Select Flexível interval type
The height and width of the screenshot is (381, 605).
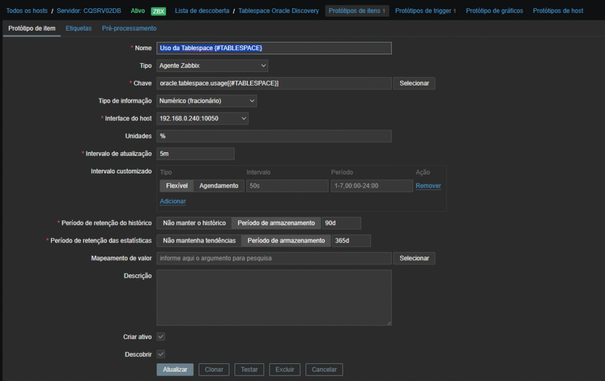(177, 186)
